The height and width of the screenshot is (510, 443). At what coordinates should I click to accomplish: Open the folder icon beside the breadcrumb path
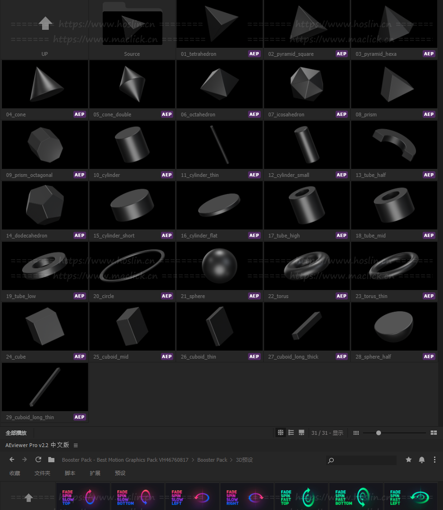52,459
